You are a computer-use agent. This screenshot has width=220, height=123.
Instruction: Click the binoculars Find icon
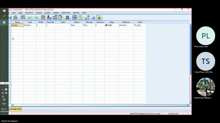[x=68, y=17]
